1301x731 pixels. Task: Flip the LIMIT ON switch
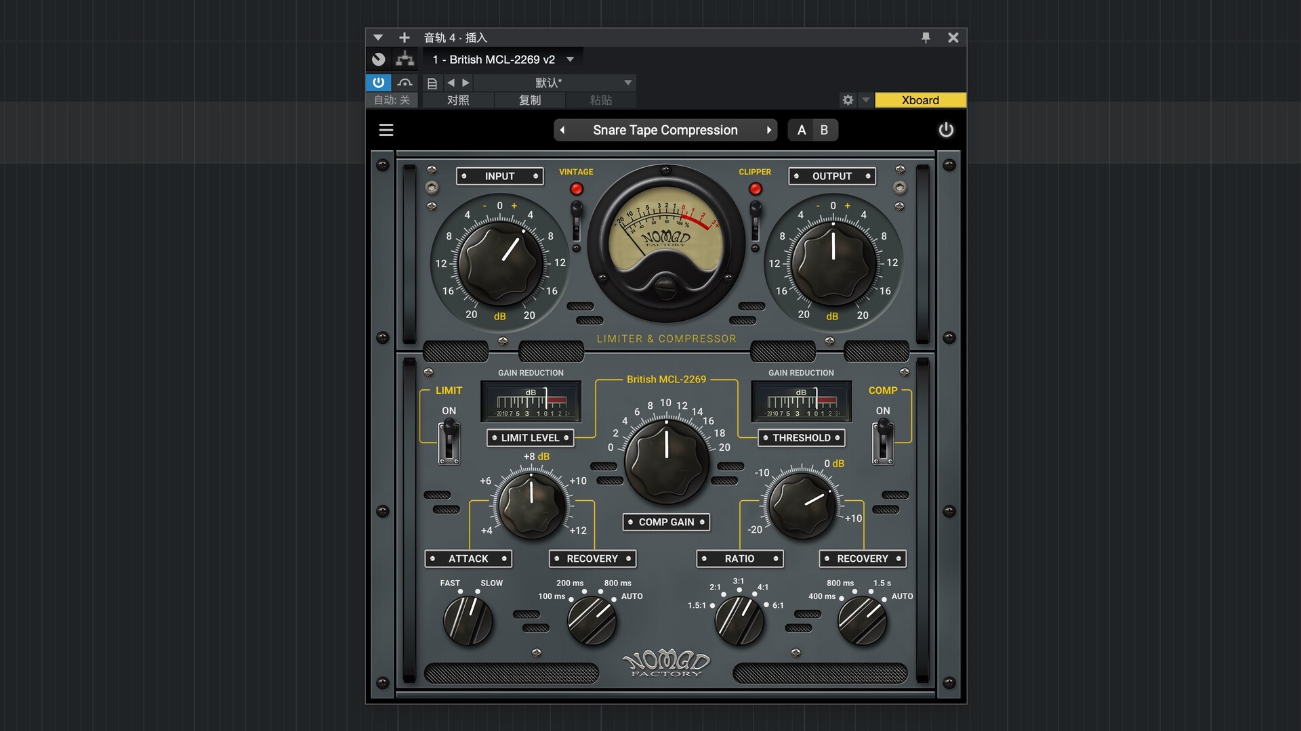pyautogui.click(x=449, y=441)
